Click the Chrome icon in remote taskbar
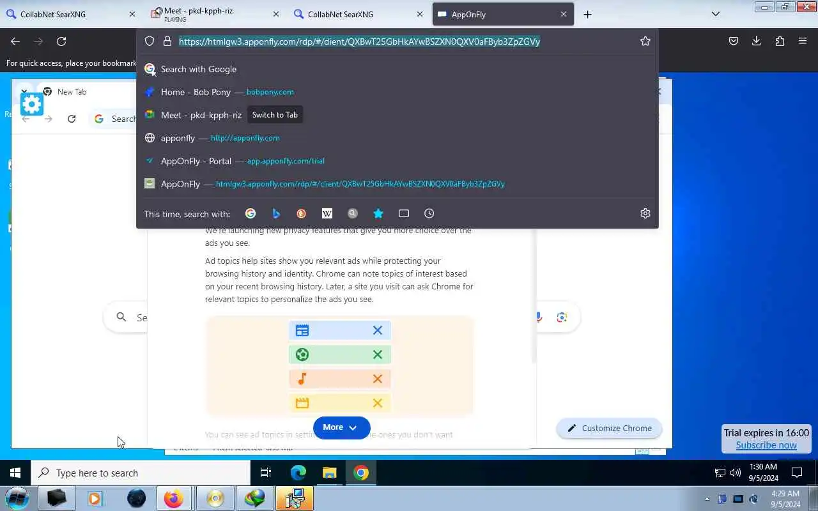 click(361, 473)
